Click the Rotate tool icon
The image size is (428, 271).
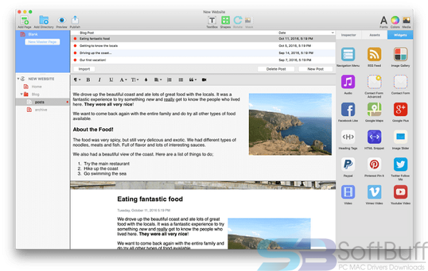point(238,20)
